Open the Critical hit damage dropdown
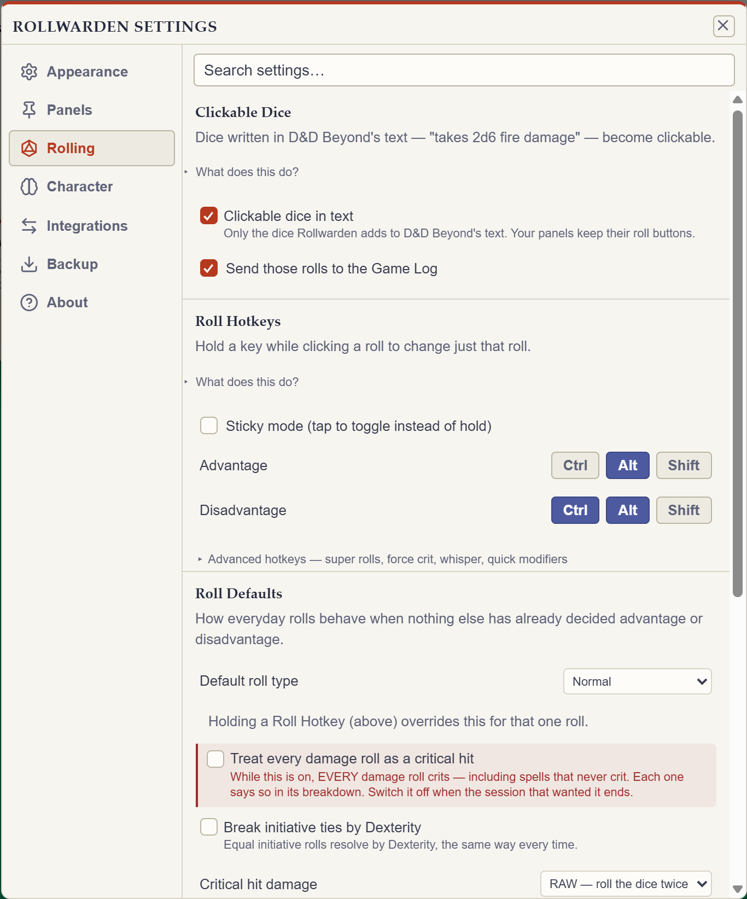 [626, 884]
